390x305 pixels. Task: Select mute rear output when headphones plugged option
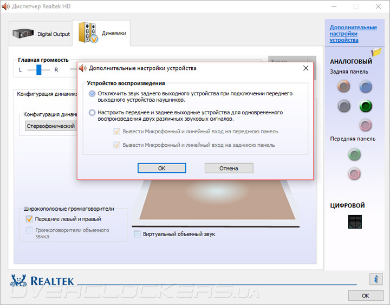pyautogui.click(x=92, y=94)
